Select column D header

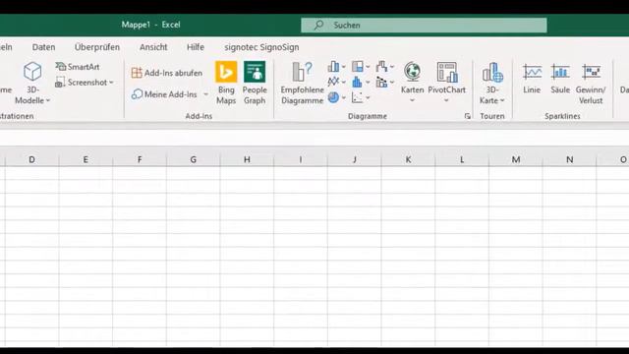(31, 159)
